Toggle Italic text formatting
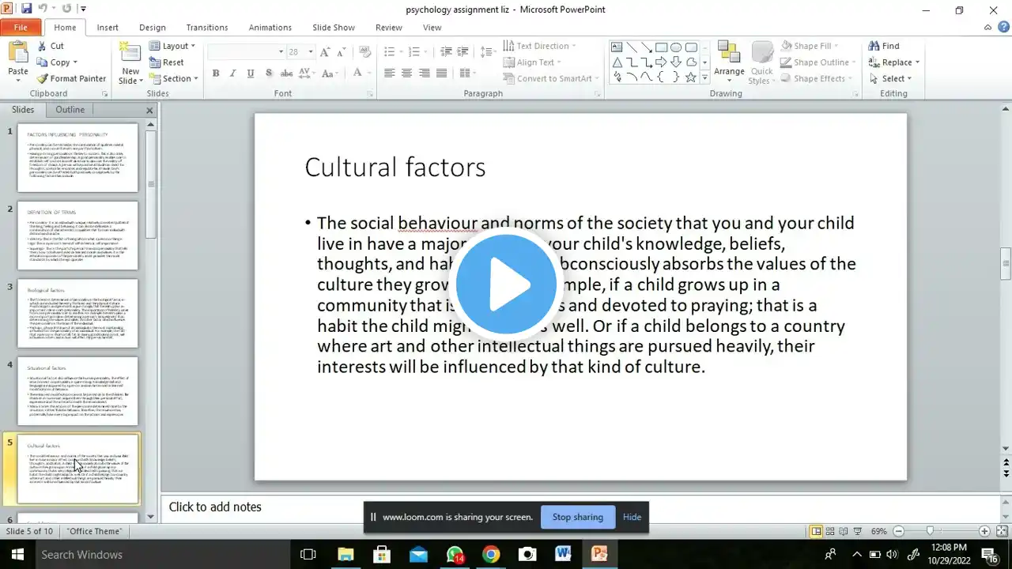This screenshot has width=1012, height=569. pyautogui.click(x=233, y=73)
